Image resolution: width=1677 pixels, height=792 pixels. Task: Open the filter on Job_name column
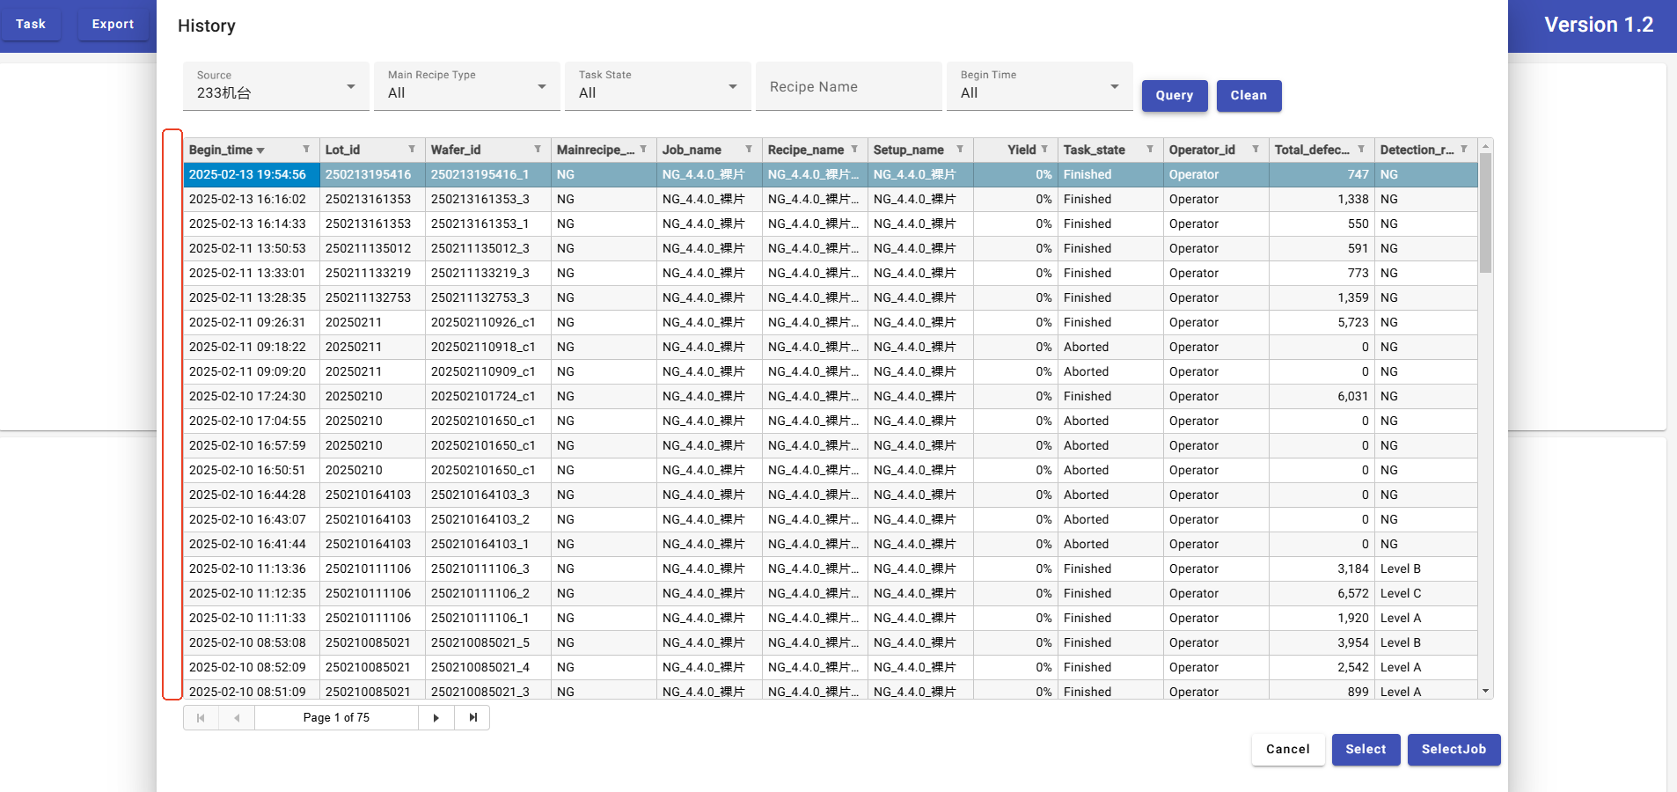tap(749, 150)
